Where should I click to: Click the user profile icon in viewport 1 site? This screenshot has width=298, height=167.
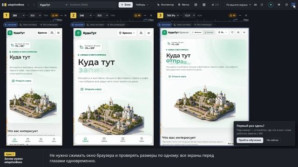(52, 33)
